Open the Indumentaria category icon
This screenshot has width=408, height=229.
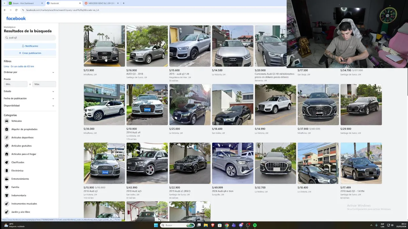7,195
